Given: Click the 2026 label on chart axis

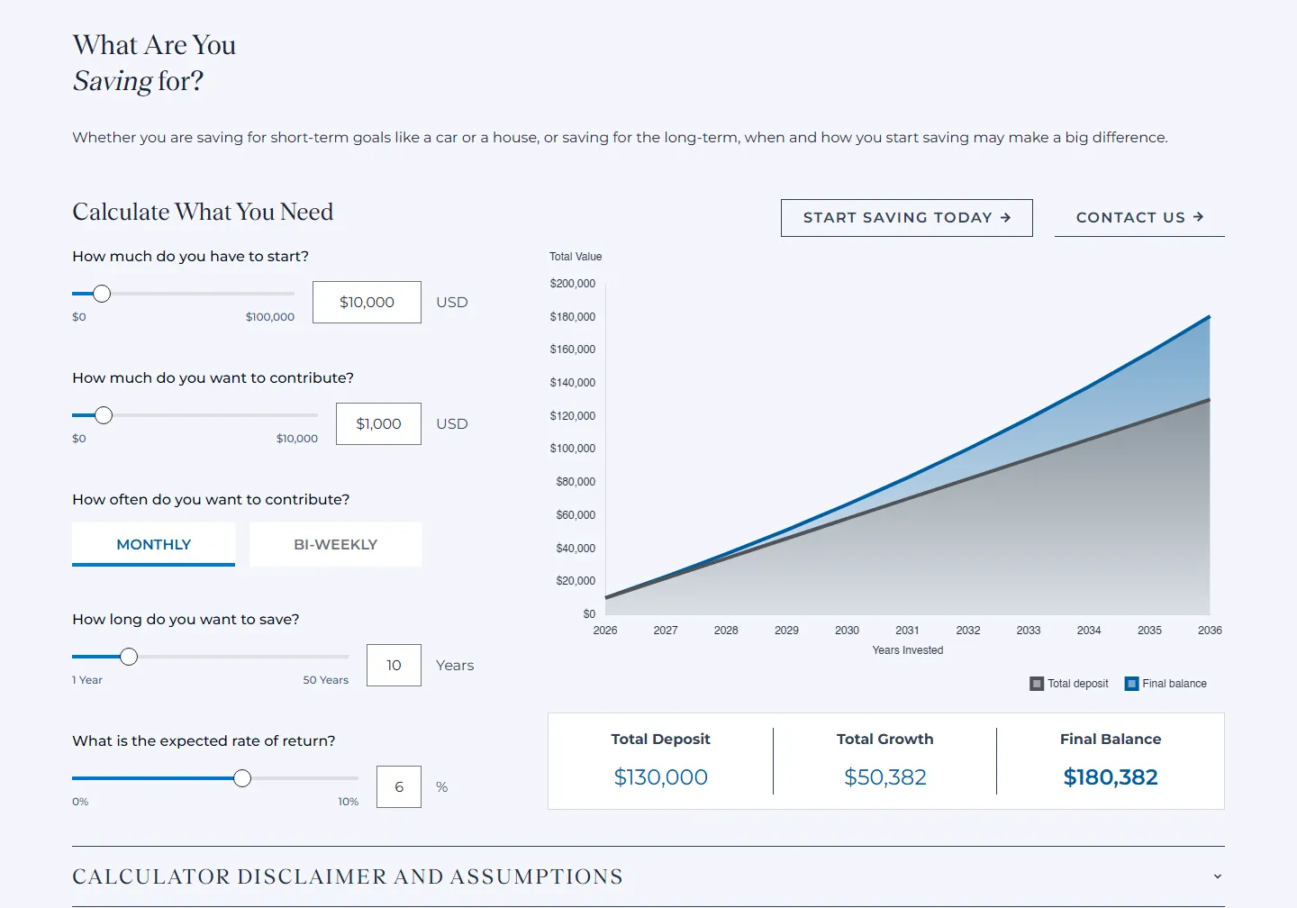Looking at the screenshot, I should (605, 631).
